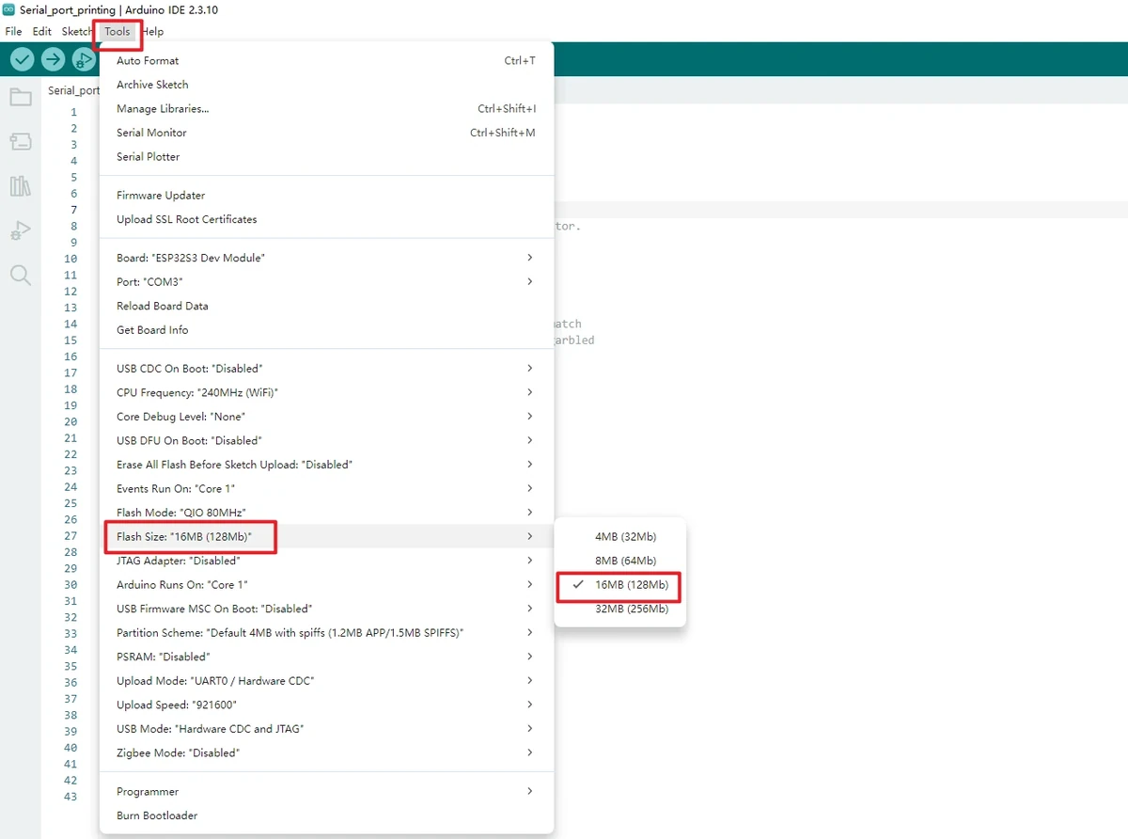Click the Start Debugging toolbar button
The image size is (1128, 839).
pyautogui.click(x=84, y=60)
